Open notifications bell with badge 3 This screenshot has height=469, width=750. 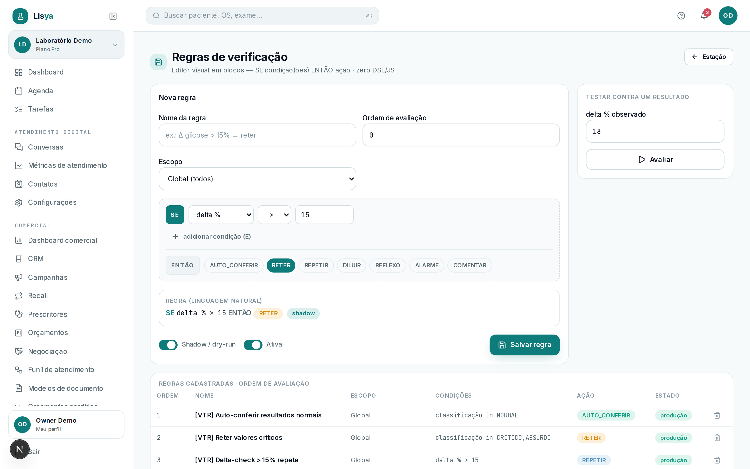click(704, 16)
